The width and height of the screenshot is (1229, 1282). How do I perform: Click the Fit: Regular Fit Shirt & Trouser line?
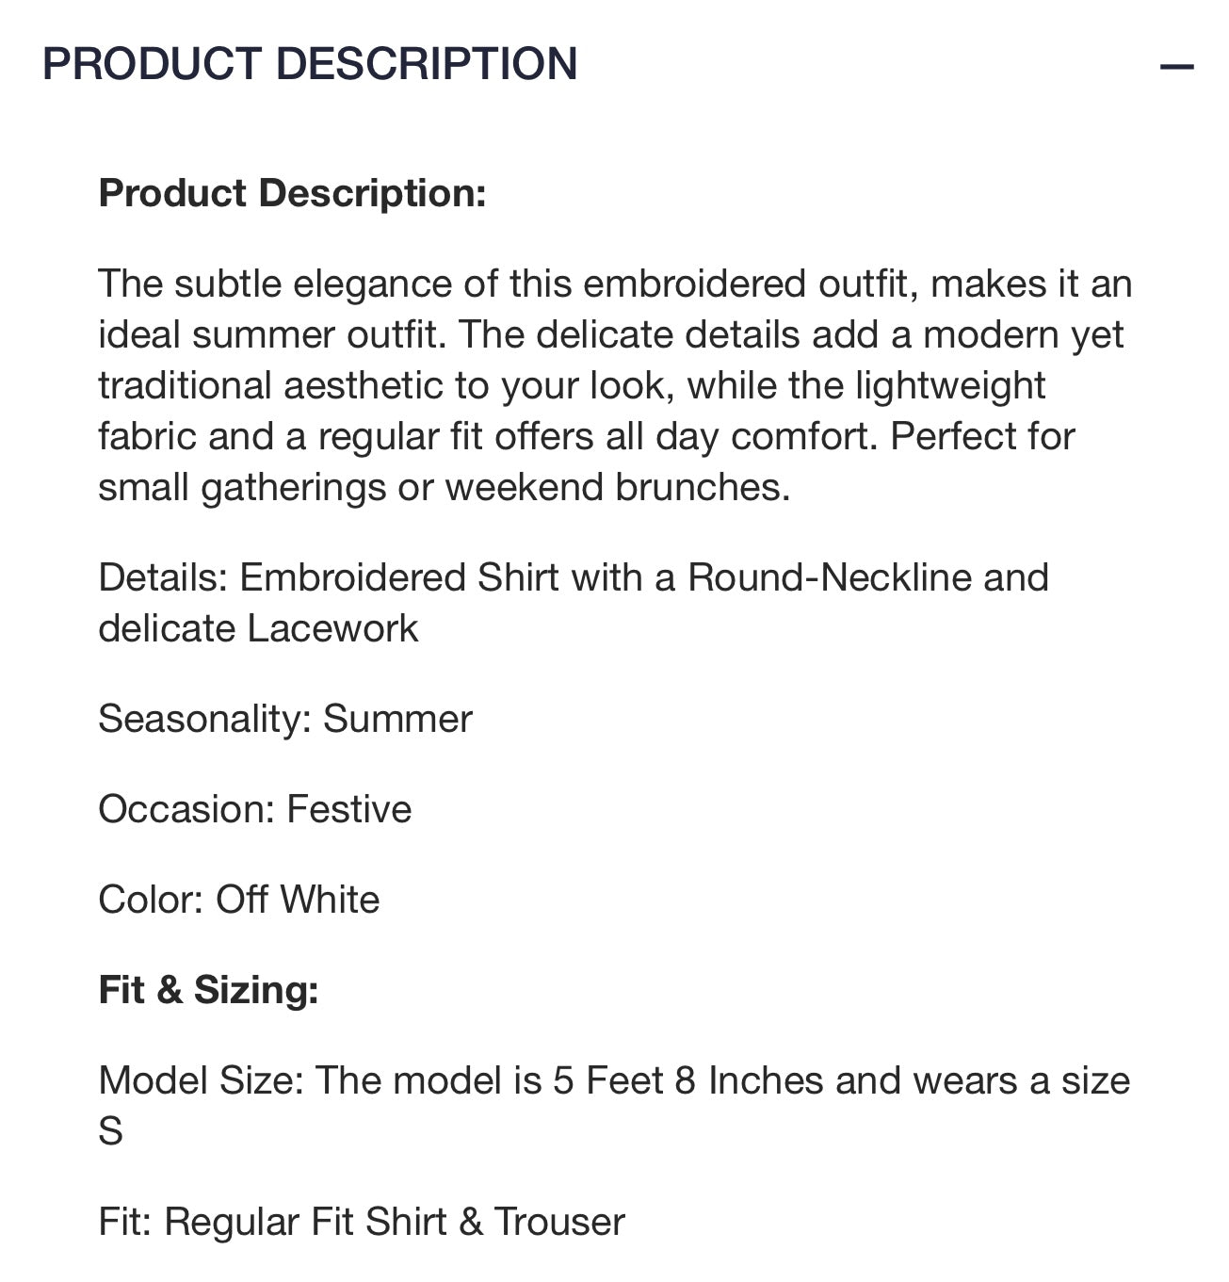362,1222
